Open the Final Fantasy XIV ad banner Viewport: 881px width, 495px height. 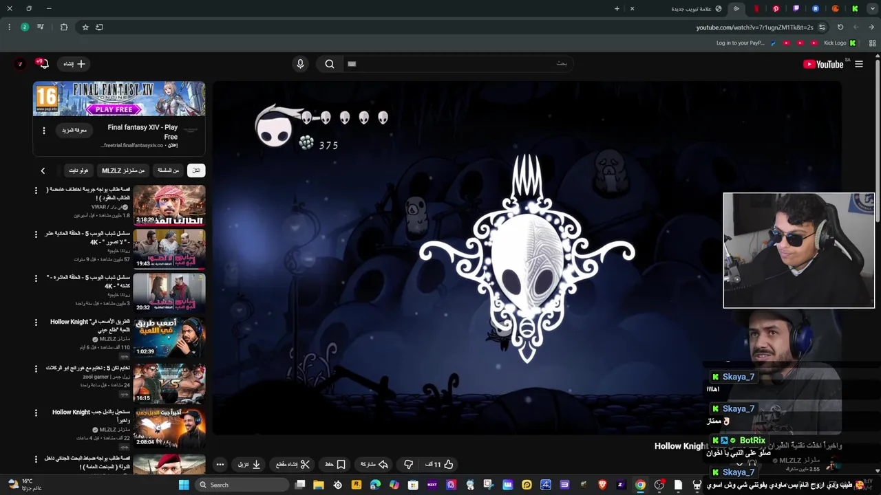[119, 99]
